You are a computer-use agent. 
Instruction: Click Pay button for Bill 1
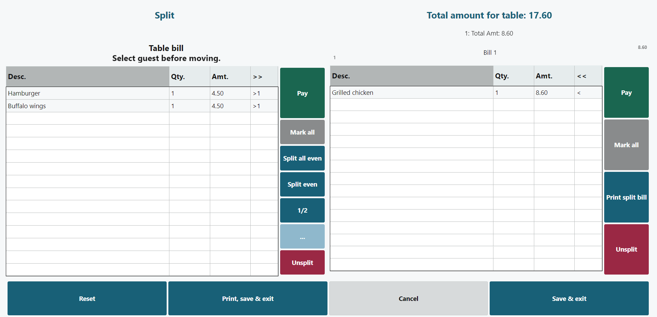[626, 92]
